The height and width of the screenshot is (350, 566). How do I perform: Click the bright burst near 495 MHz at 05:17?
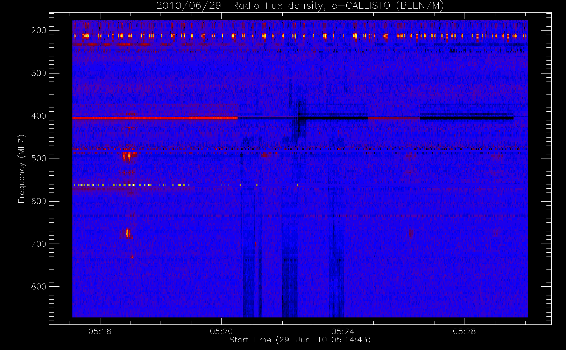tap(128, 156)
